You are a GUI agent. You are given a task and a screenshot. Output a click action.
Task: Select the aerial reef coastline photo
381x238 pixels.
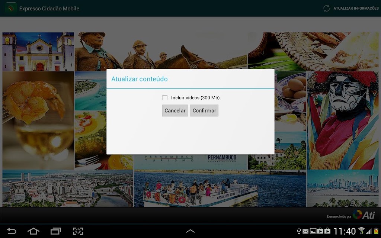tap(90, 91)
